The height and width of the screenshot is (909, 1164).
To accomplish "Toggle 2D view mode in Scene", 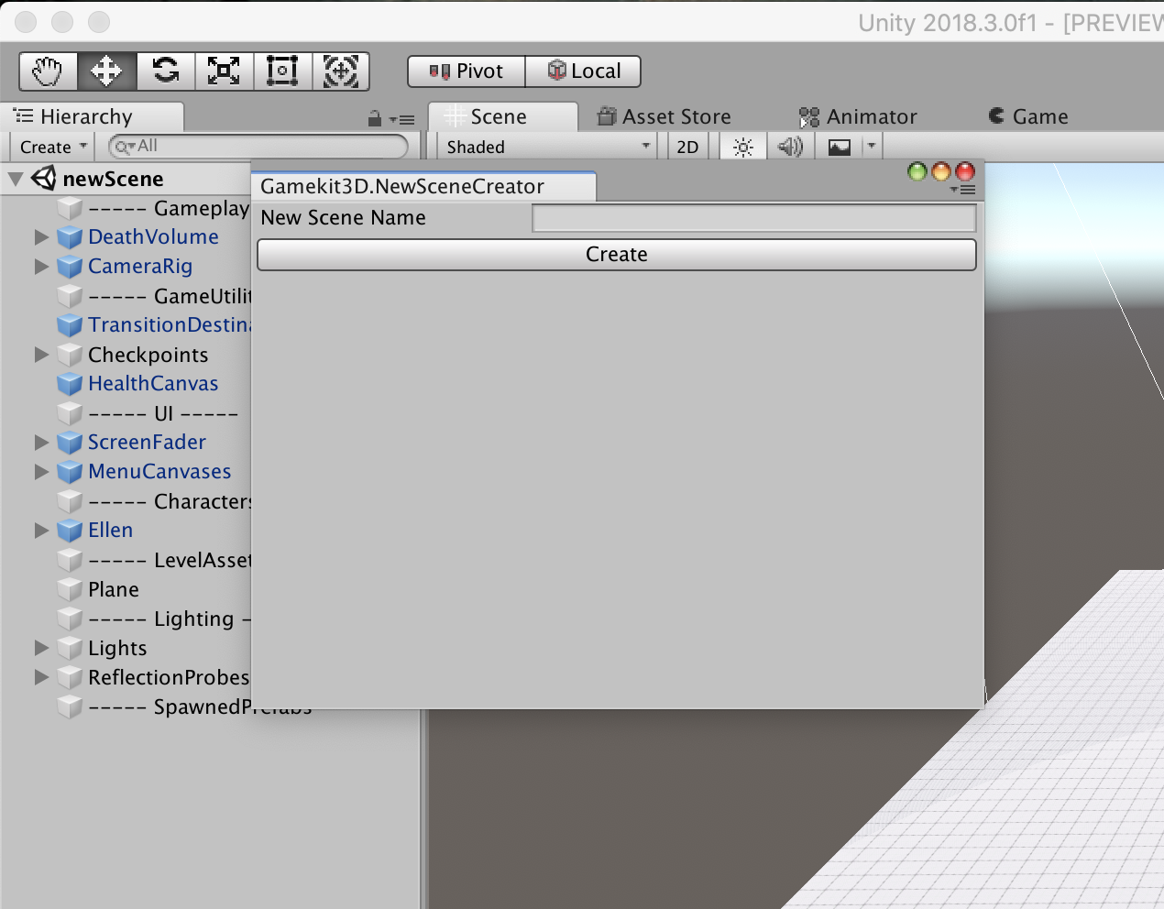I will (687, 147).
